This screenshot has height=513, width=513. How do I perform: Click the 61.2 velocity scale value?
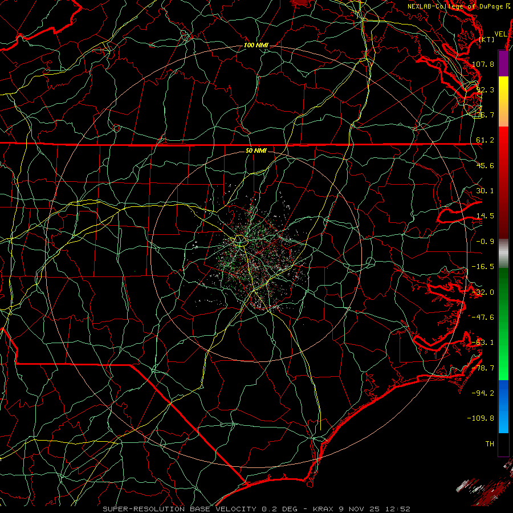[485, 140]
